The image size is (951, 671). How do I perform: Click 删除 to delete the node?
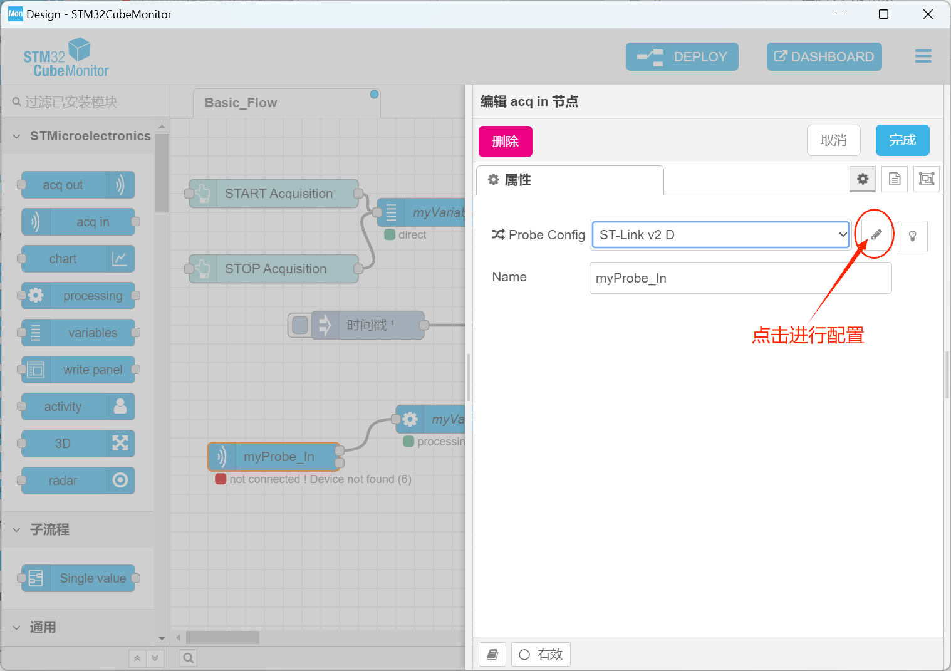pyautogui.click(x=505, y=141)
